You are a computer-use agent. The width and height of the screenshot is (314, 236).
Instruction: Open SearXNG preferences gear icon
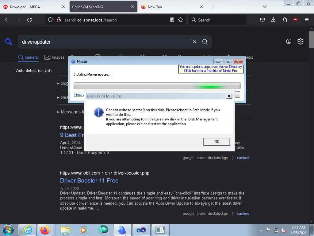tap(301, 41)
